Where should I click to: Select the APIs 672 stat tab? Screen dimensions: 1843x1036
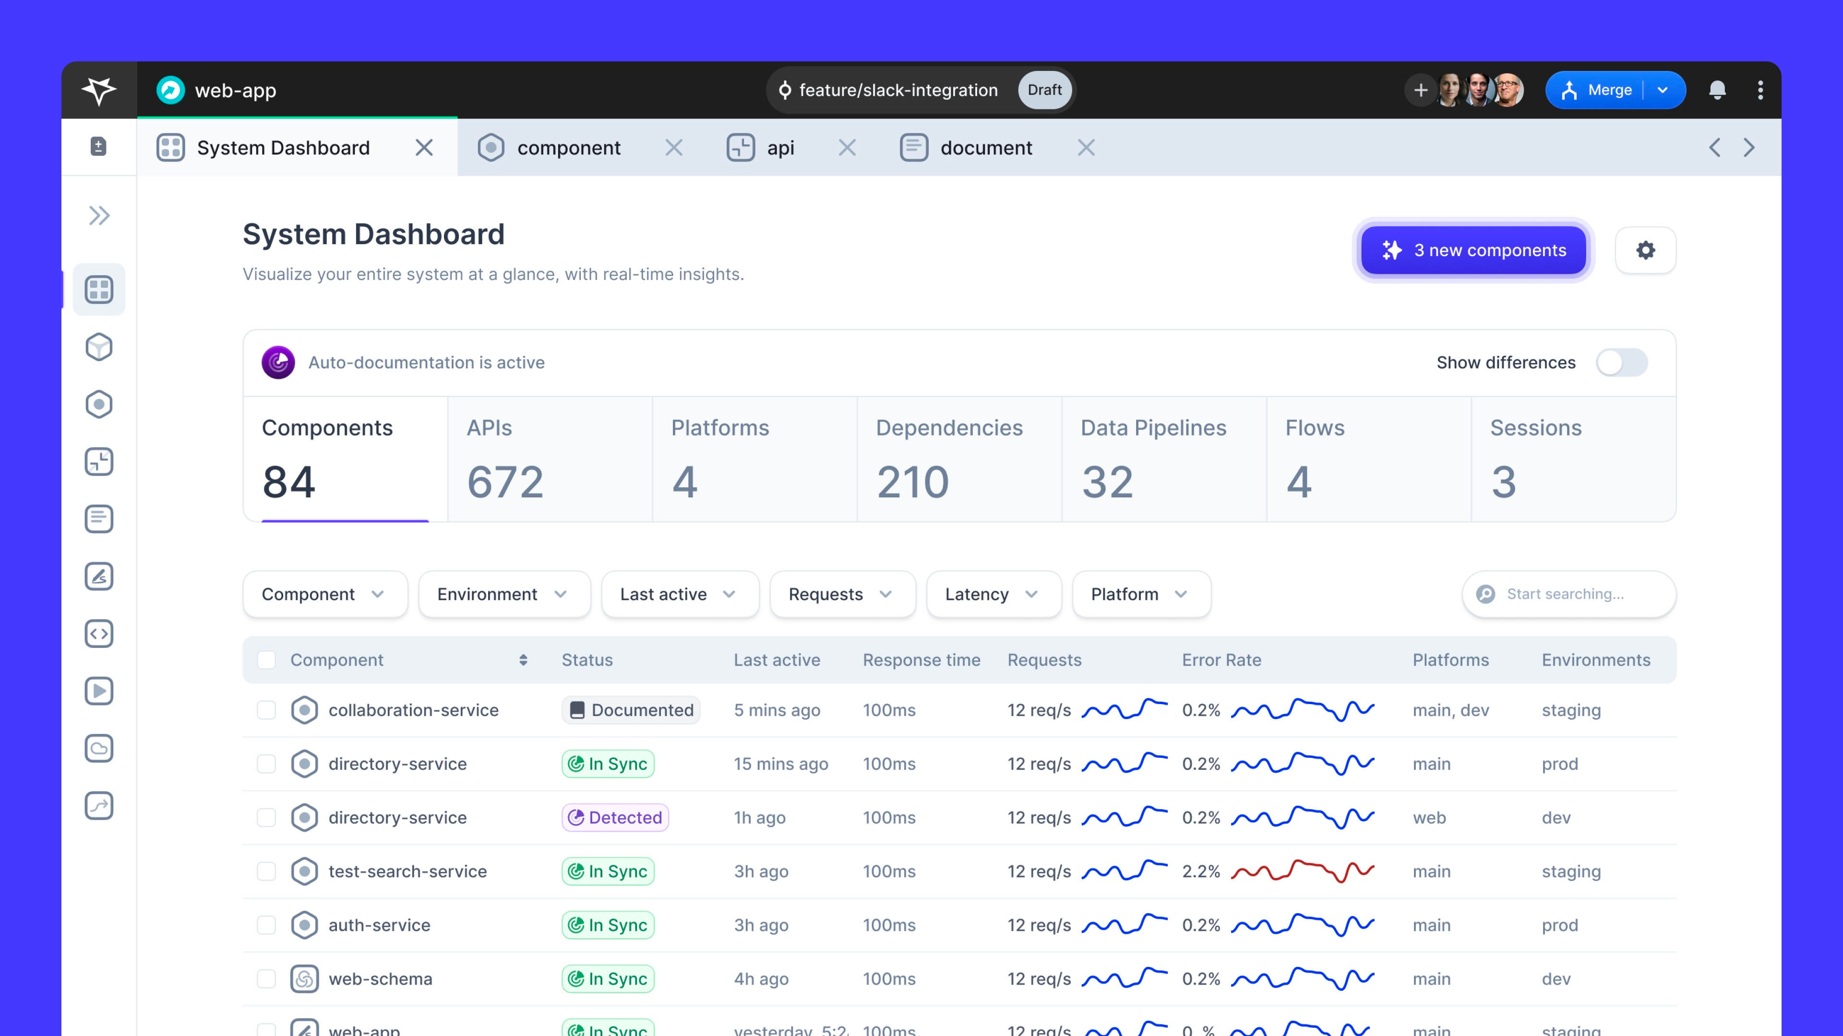pos(550,460)
